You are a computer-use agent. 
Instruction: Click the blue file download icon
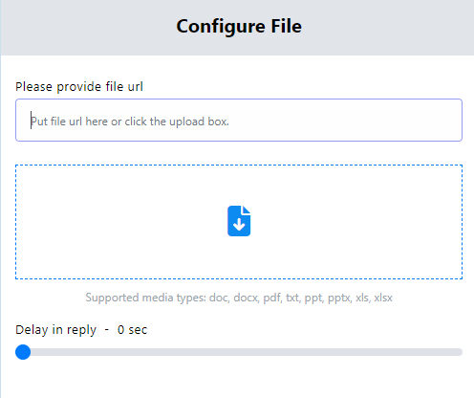[x=239, y=221]
